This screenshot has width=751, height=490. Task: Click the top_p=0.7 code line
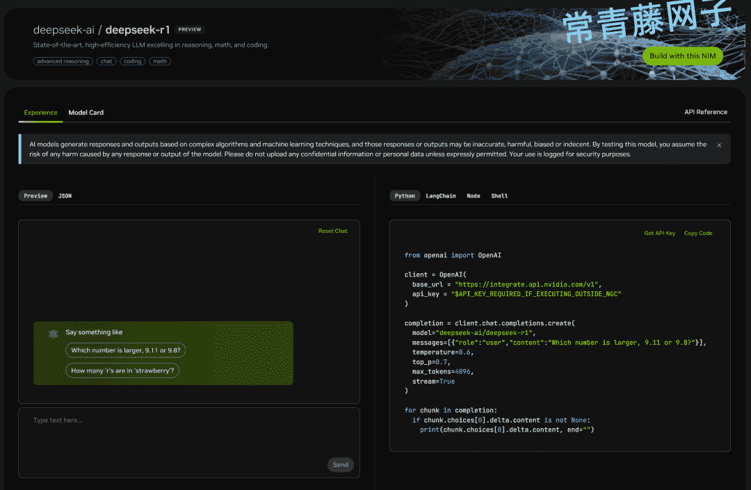(431, 361)
